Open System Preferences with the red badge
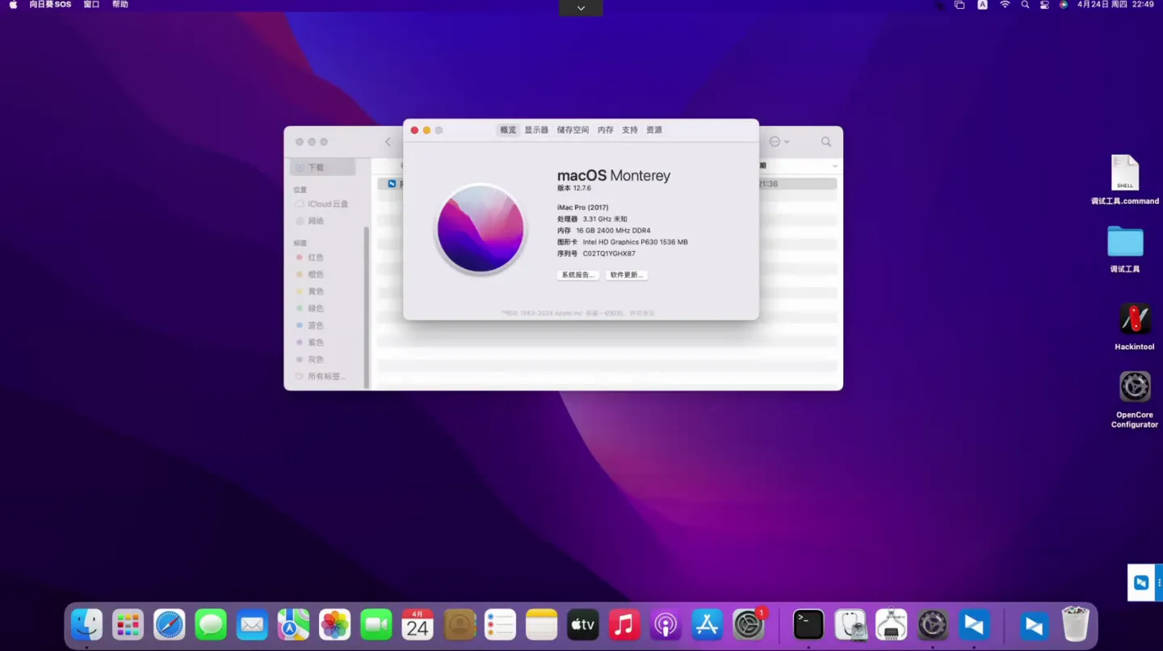This screenshot has height=651, width=1163. [x=748, y=624]
